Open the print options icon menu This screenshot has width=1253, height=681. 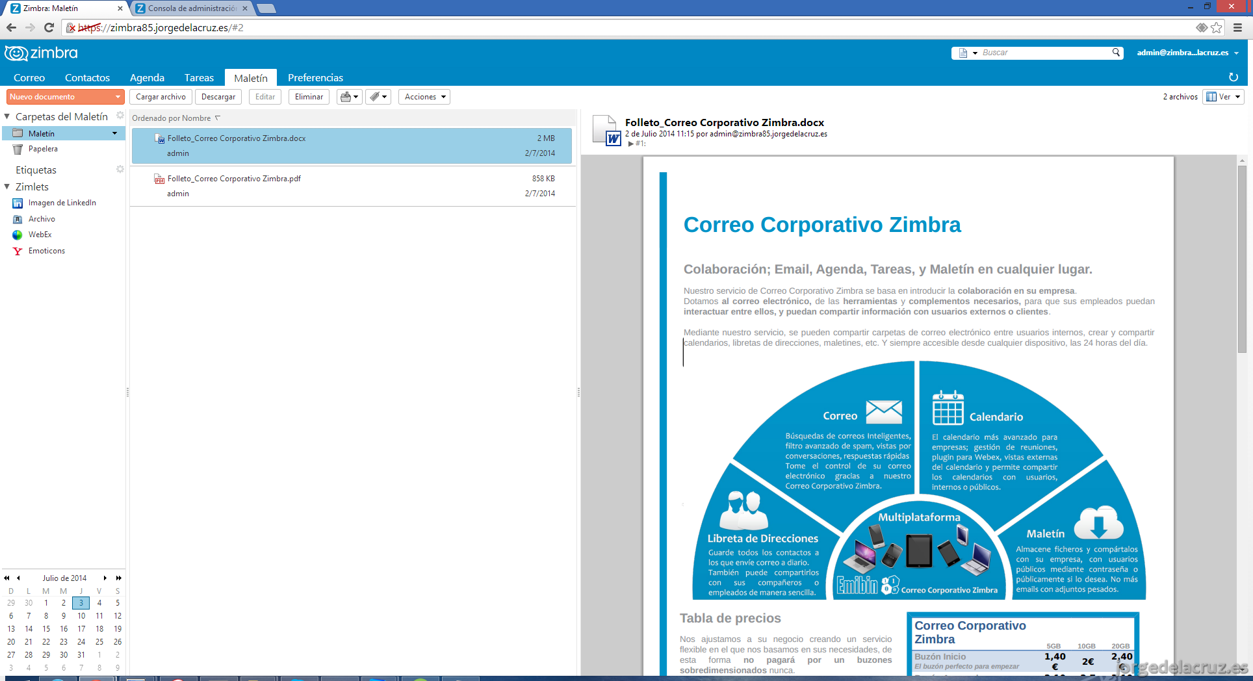(x=349, y=97)
